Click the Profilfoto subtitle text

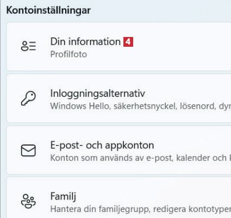68,54
